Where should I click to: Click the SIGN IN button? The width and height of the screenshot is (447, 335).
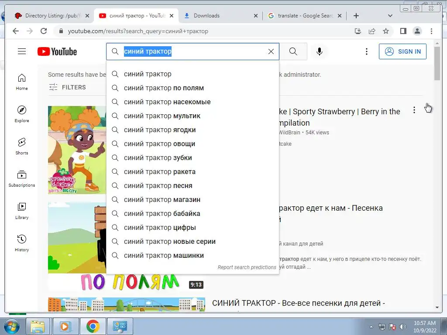coord(402,51)
